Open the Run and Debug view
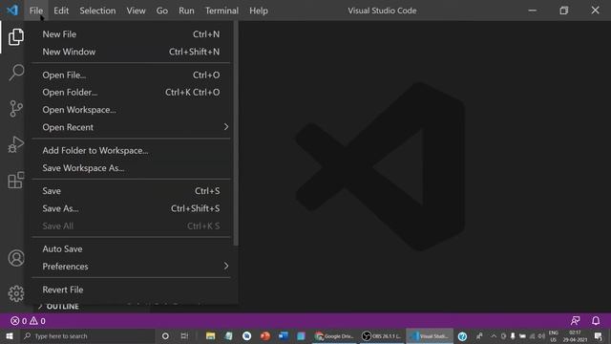This screenshot has height=344, width=611. click(16, 144)
